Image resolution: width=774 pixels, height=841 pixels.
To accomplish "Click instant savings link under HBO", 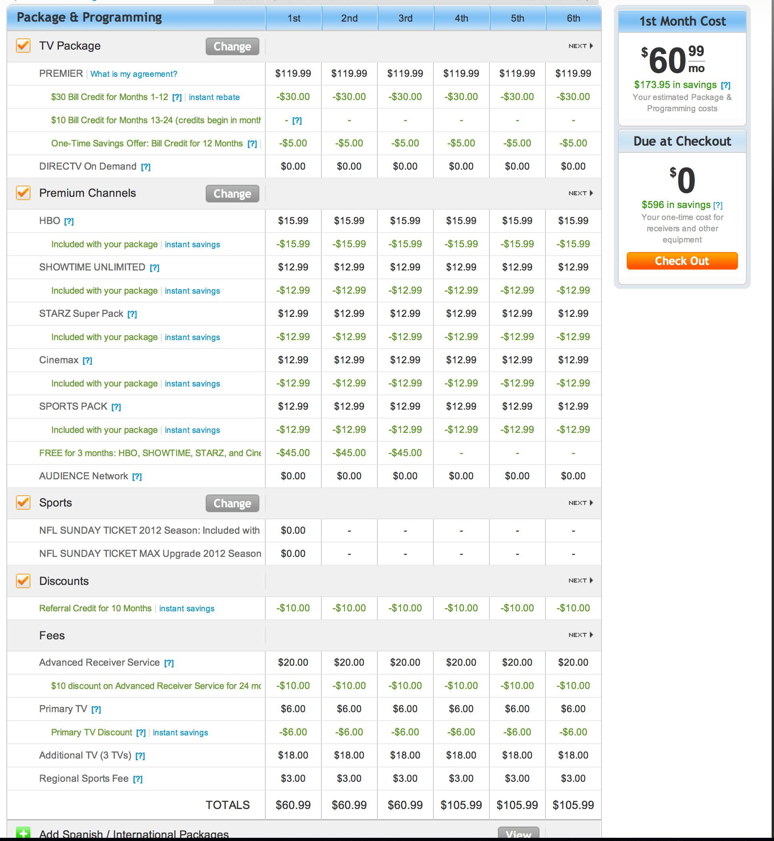I will (192, 244).
